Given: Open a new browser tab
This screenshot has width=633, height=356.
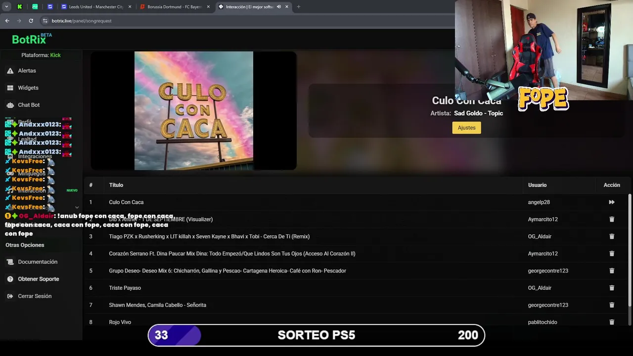Looking at the screenshot, I should click(x=299, y=7).
